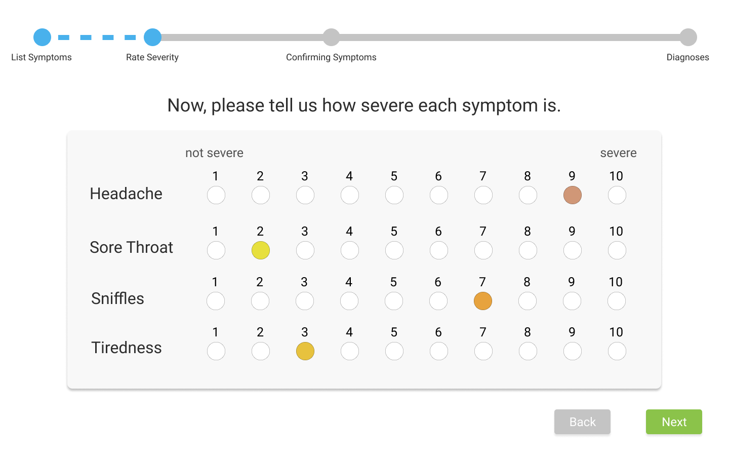729x456 pixels.
Task: Click the Rate Severity step circle
Action: click(152, 36)
